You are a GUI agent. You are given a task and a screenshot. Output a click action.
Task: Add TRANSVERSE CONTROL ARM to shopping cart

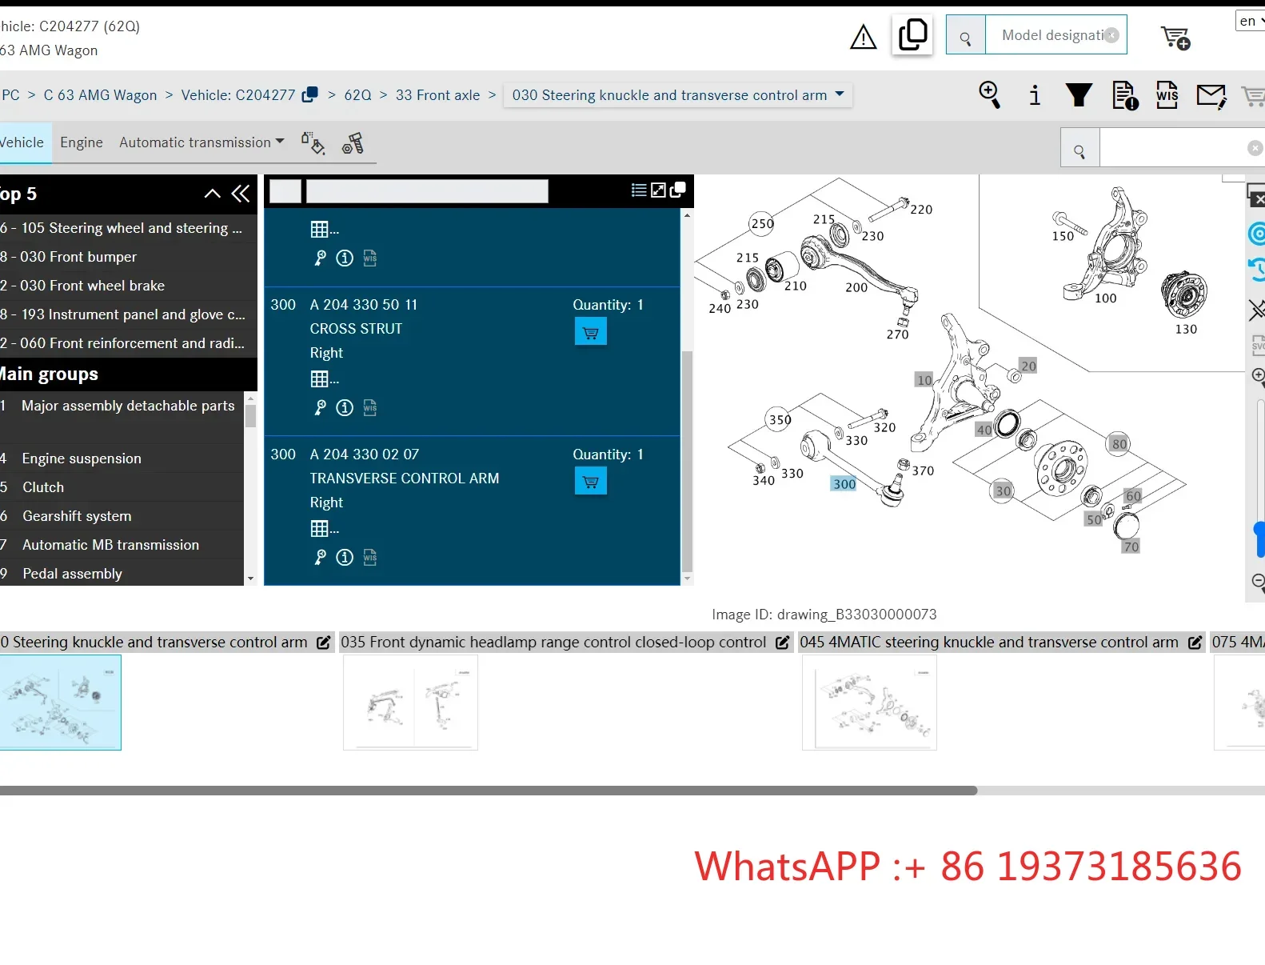[591, 482]
